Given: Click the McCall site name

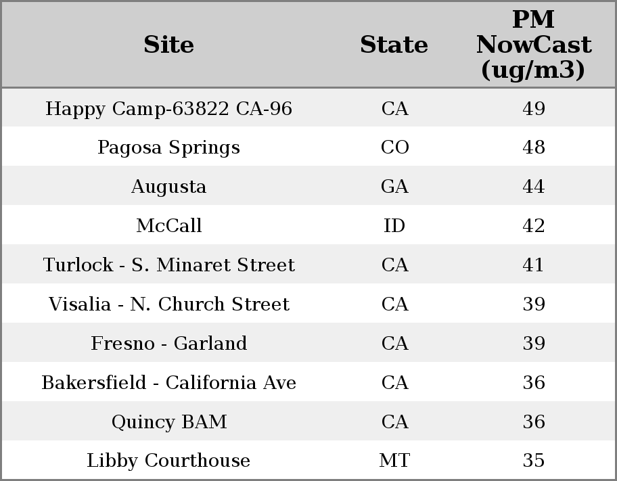Looking at the screenshot, I should pos(168,226).
